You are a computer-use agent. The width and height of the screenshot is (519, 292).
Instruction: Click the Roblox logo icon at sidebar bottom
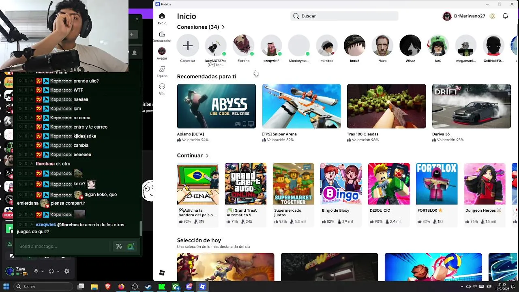[162, 273]
